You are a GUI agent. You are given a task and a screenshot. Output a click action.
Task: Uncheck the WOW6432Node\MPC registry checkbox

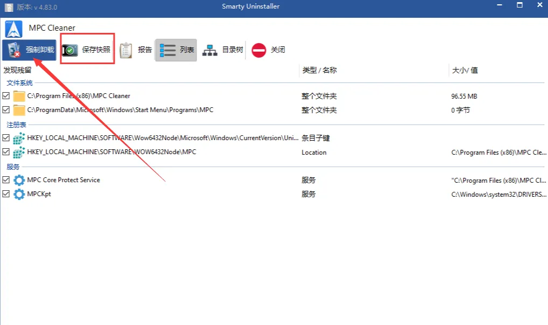[x=6, y=151]
